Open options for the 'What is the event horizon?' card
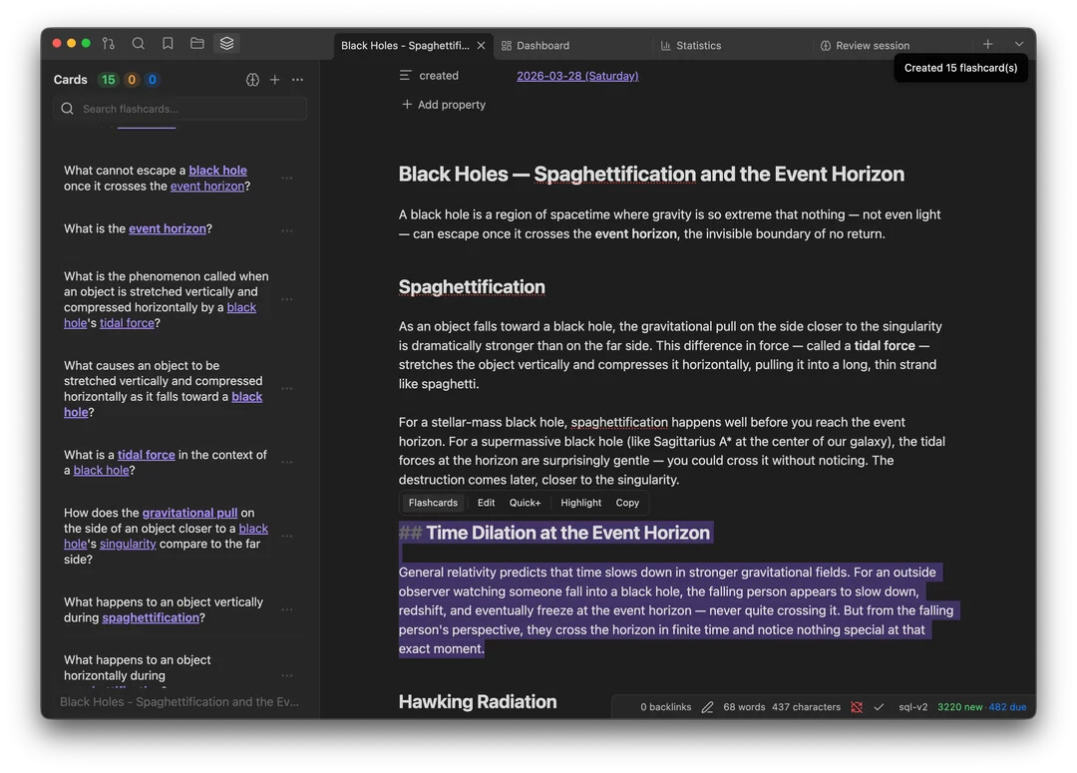The image size is (1077, 773). coord(287,230)
